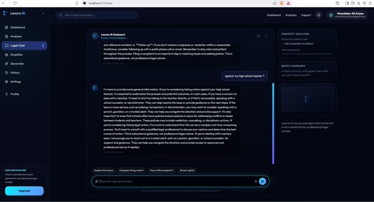Click the Online Precise Intelligence status

point(114,38)
